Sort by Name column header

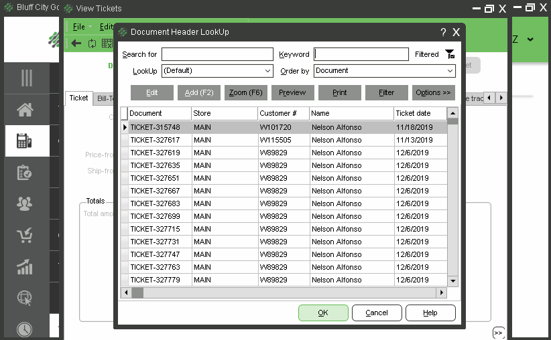[351, 113]
